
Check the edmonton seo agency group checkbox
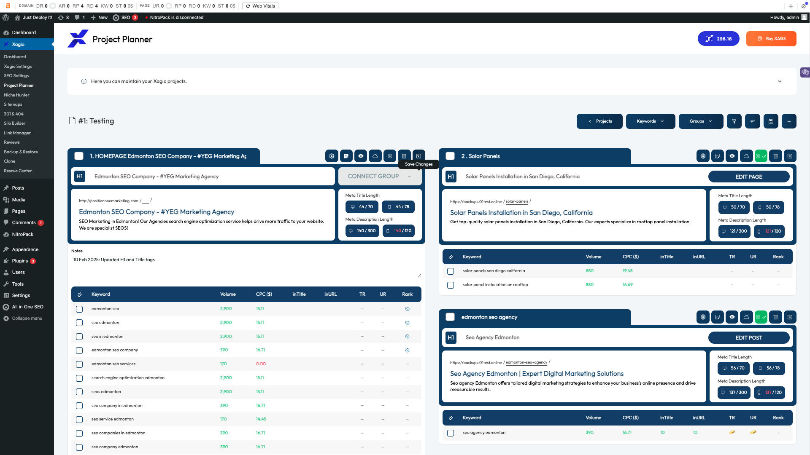click(x=450, y=317)
